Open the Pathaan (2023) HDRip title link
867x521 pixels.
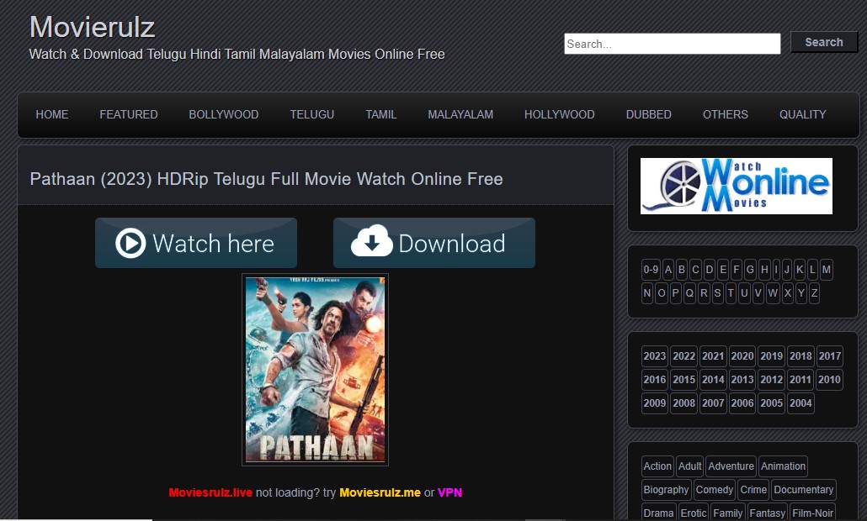point(267,179)
